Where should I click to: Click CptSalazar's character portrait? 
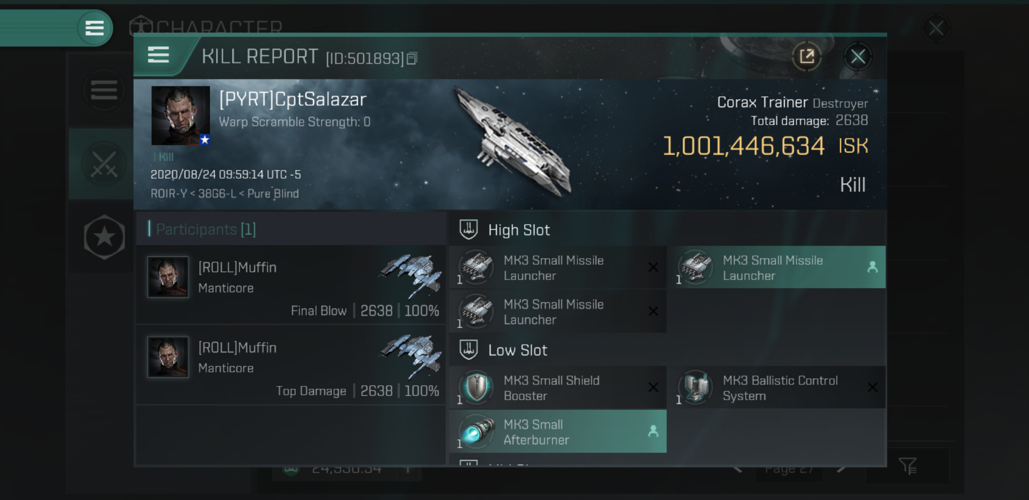click(x=180, y=115)
